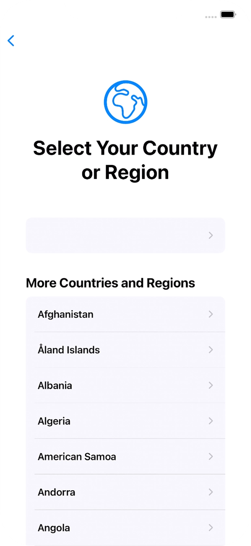251x546 pixels.
Task: Tap the chevron next to Algeria
Action: pyautogui.click(x=211, y=421)
